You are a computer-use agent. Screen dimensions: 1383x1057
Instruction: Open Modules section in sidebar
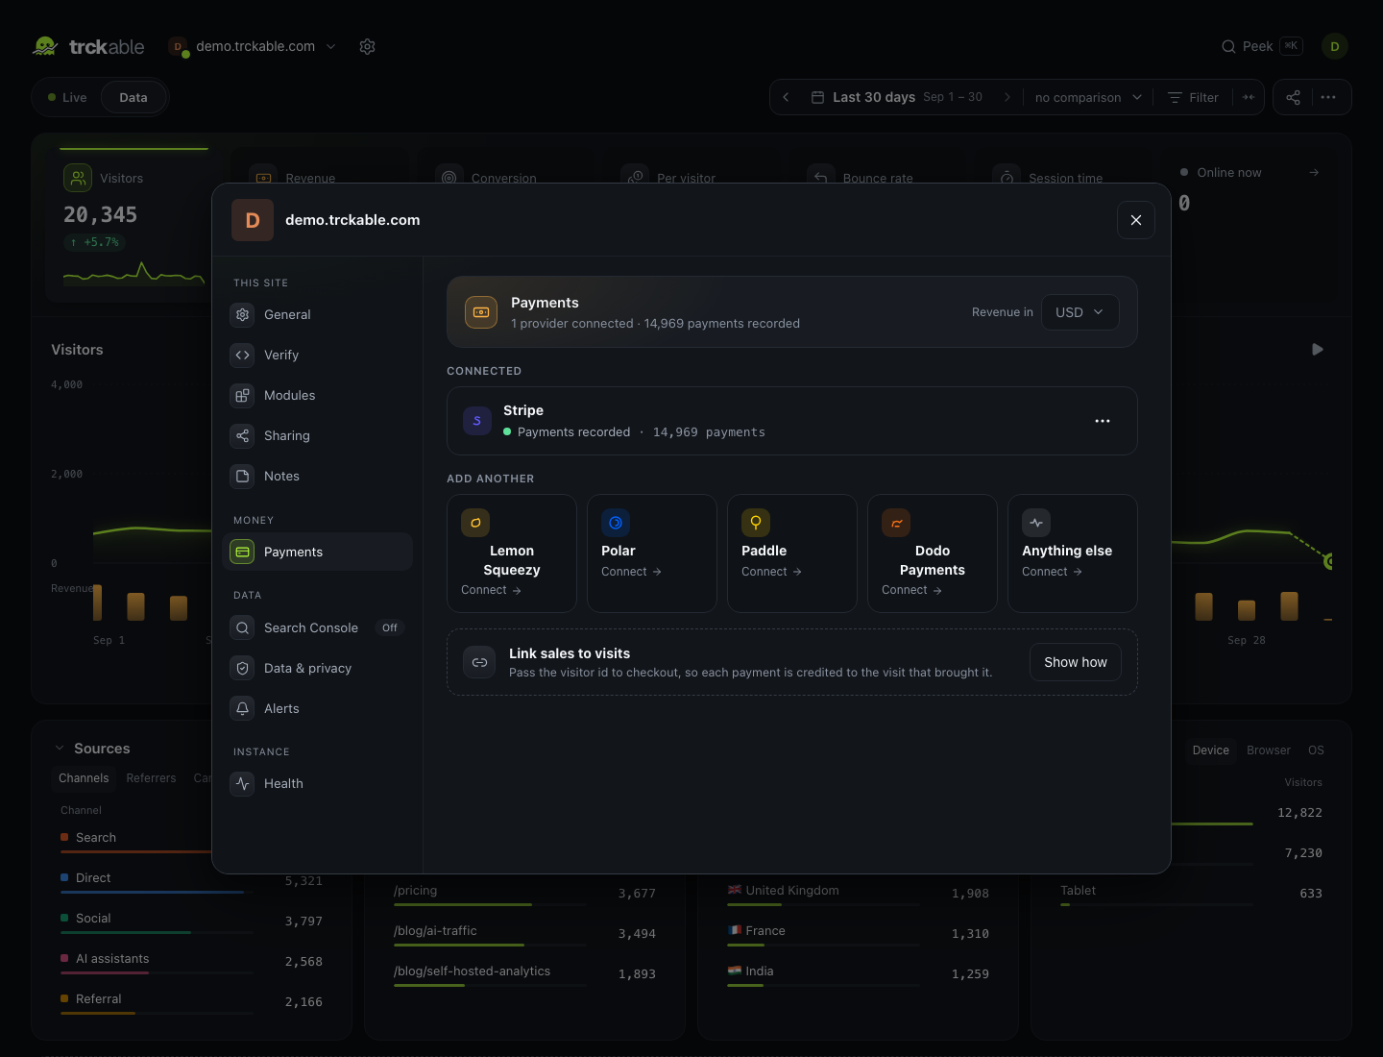(318, 395)
